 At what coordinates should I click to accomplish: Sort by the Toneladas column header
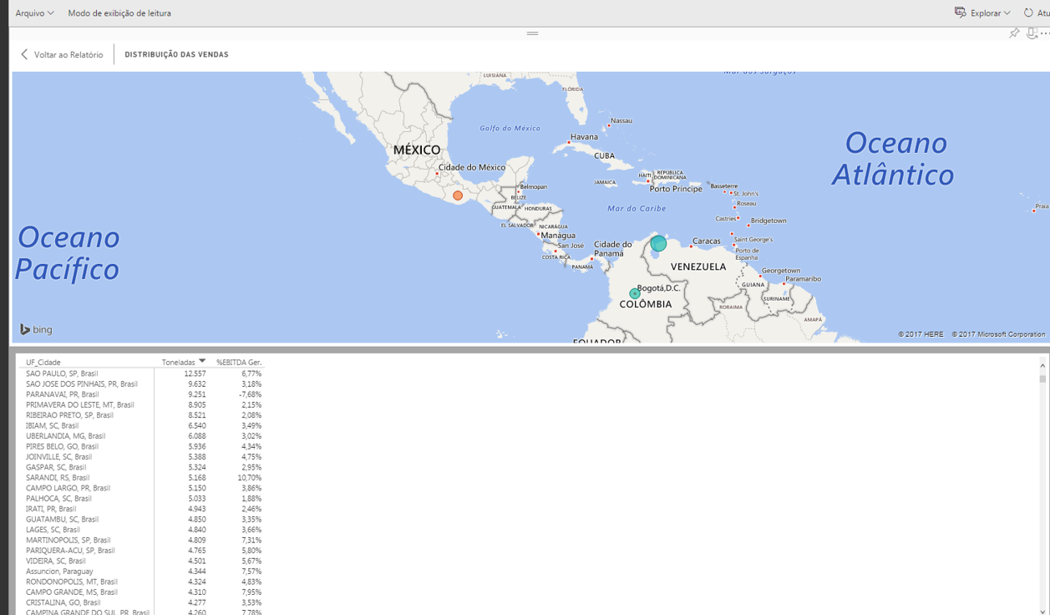pos(178,363)
